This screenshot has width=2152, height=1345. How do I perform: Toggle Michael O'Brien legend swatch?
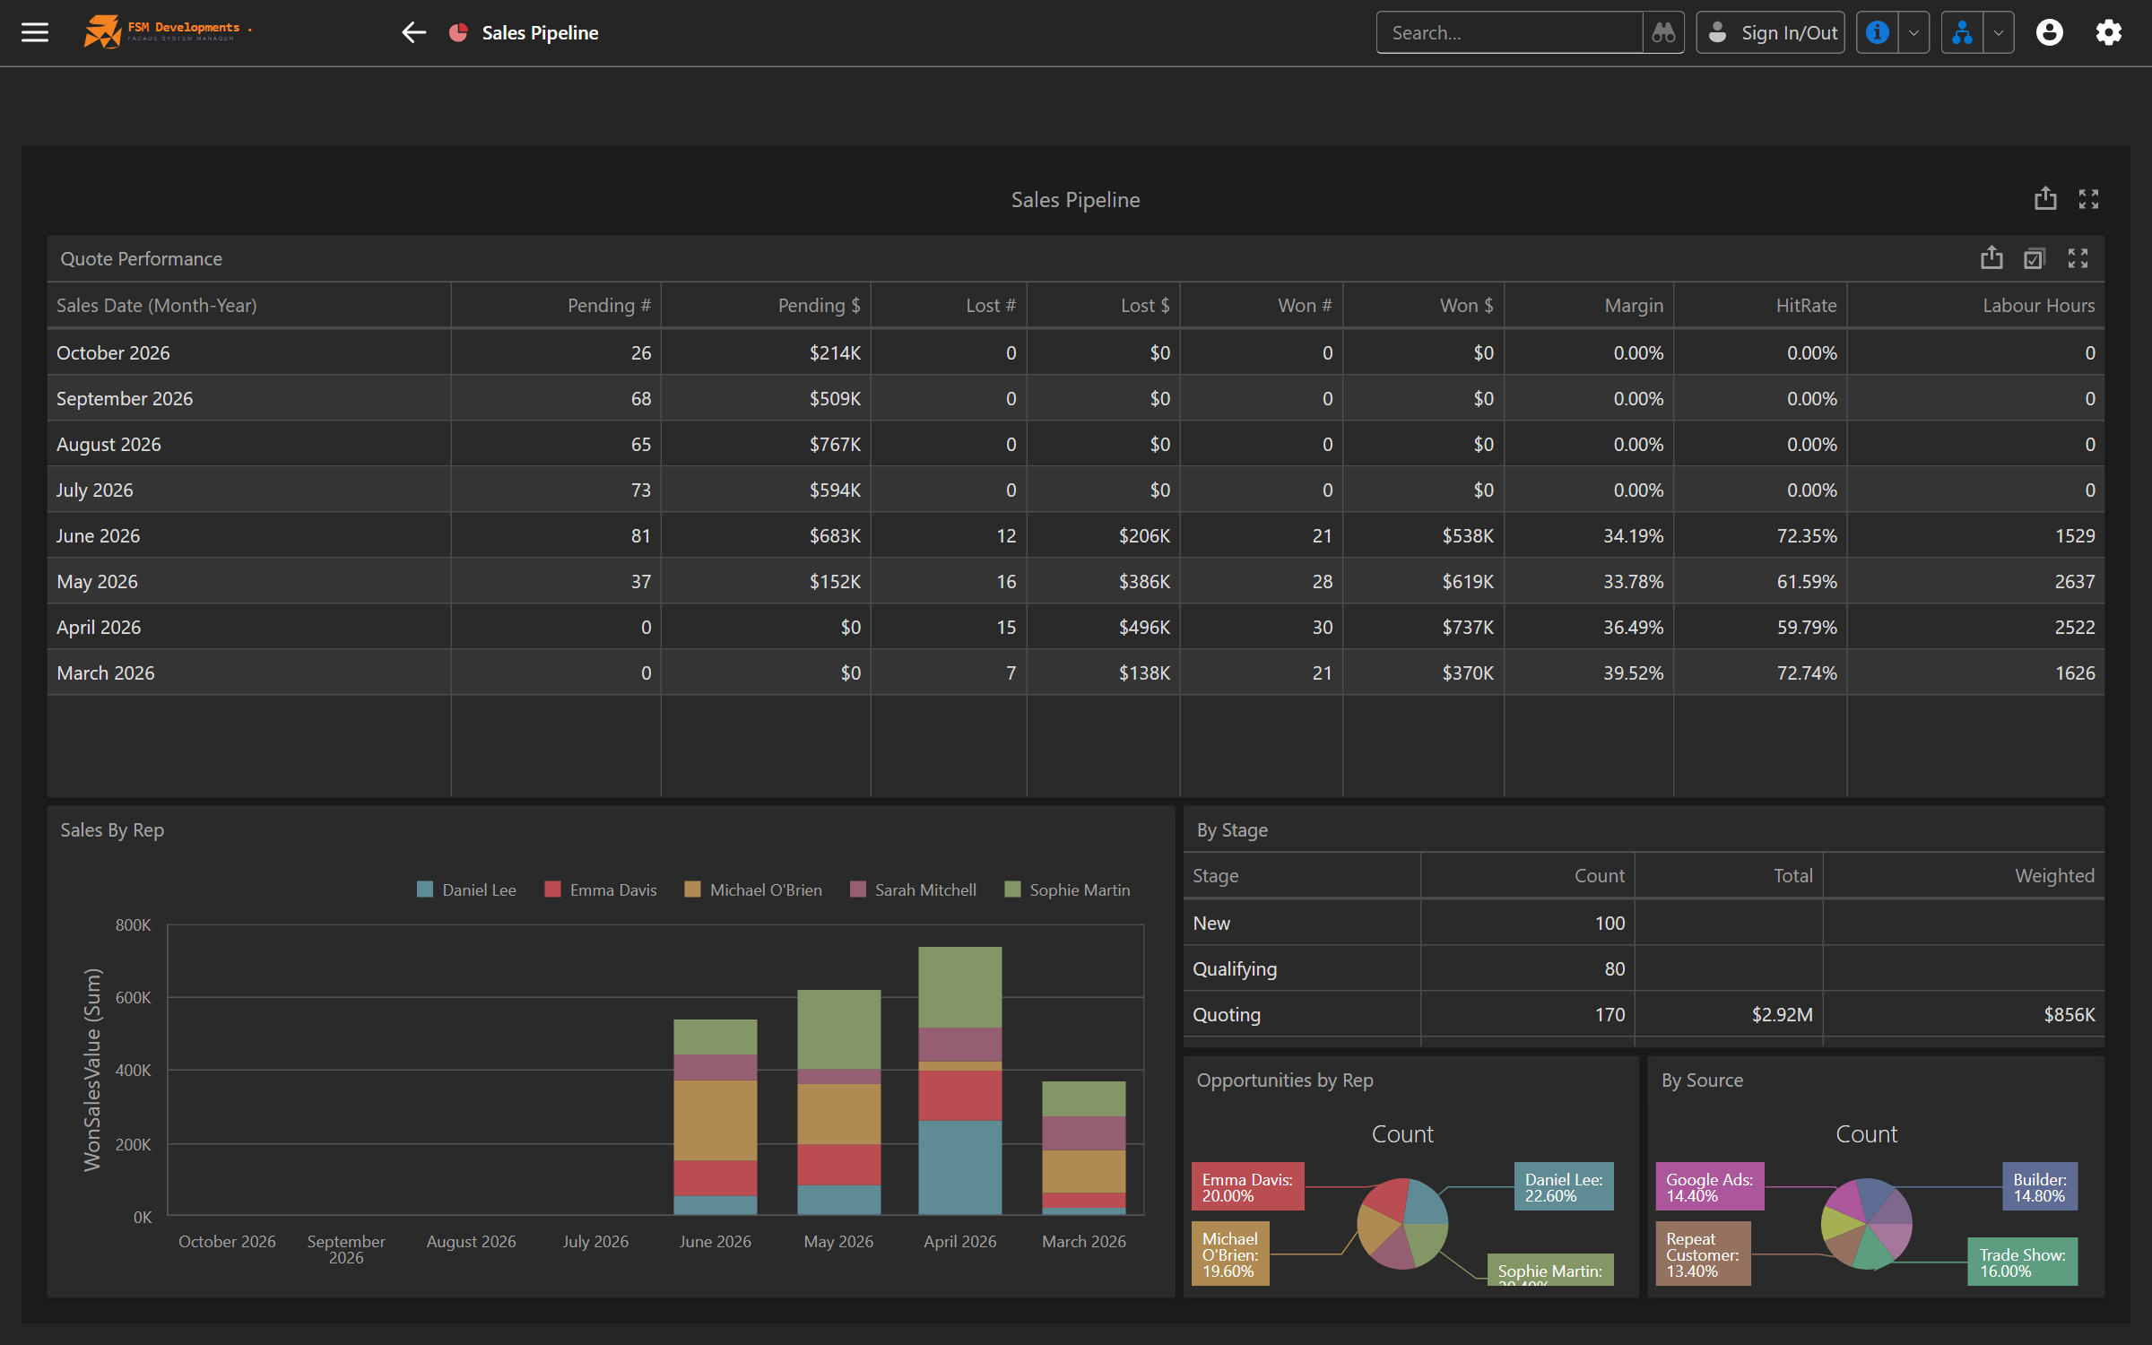(x=692, y=889)
